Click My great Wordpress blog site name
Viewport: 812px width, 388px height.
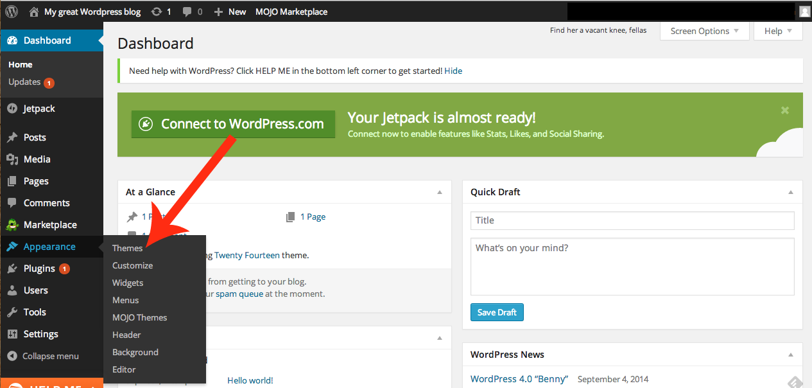point(92,12)
